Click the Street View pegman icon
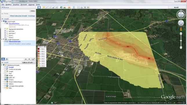The image size is (187, 105). [x=181, y=29]
